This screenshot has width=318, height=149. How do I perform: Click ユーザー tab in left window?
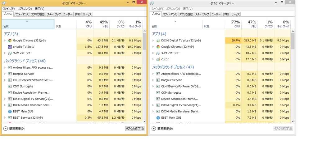67,14
